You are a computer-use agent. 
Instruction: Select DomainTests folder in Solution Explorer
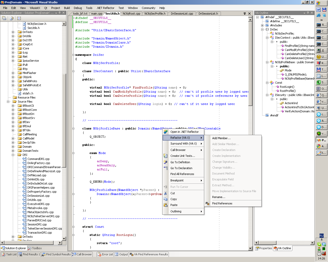(30, 151)
